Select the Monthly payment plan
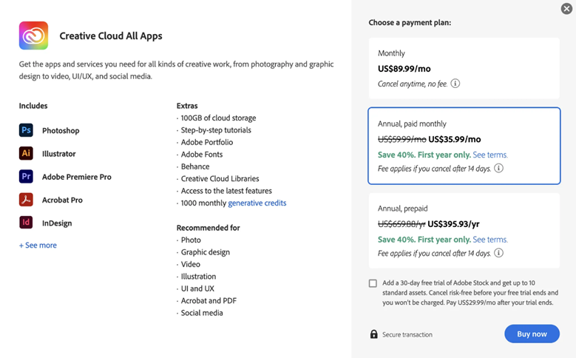Screen dimensions: 576x358 point(464,68)
